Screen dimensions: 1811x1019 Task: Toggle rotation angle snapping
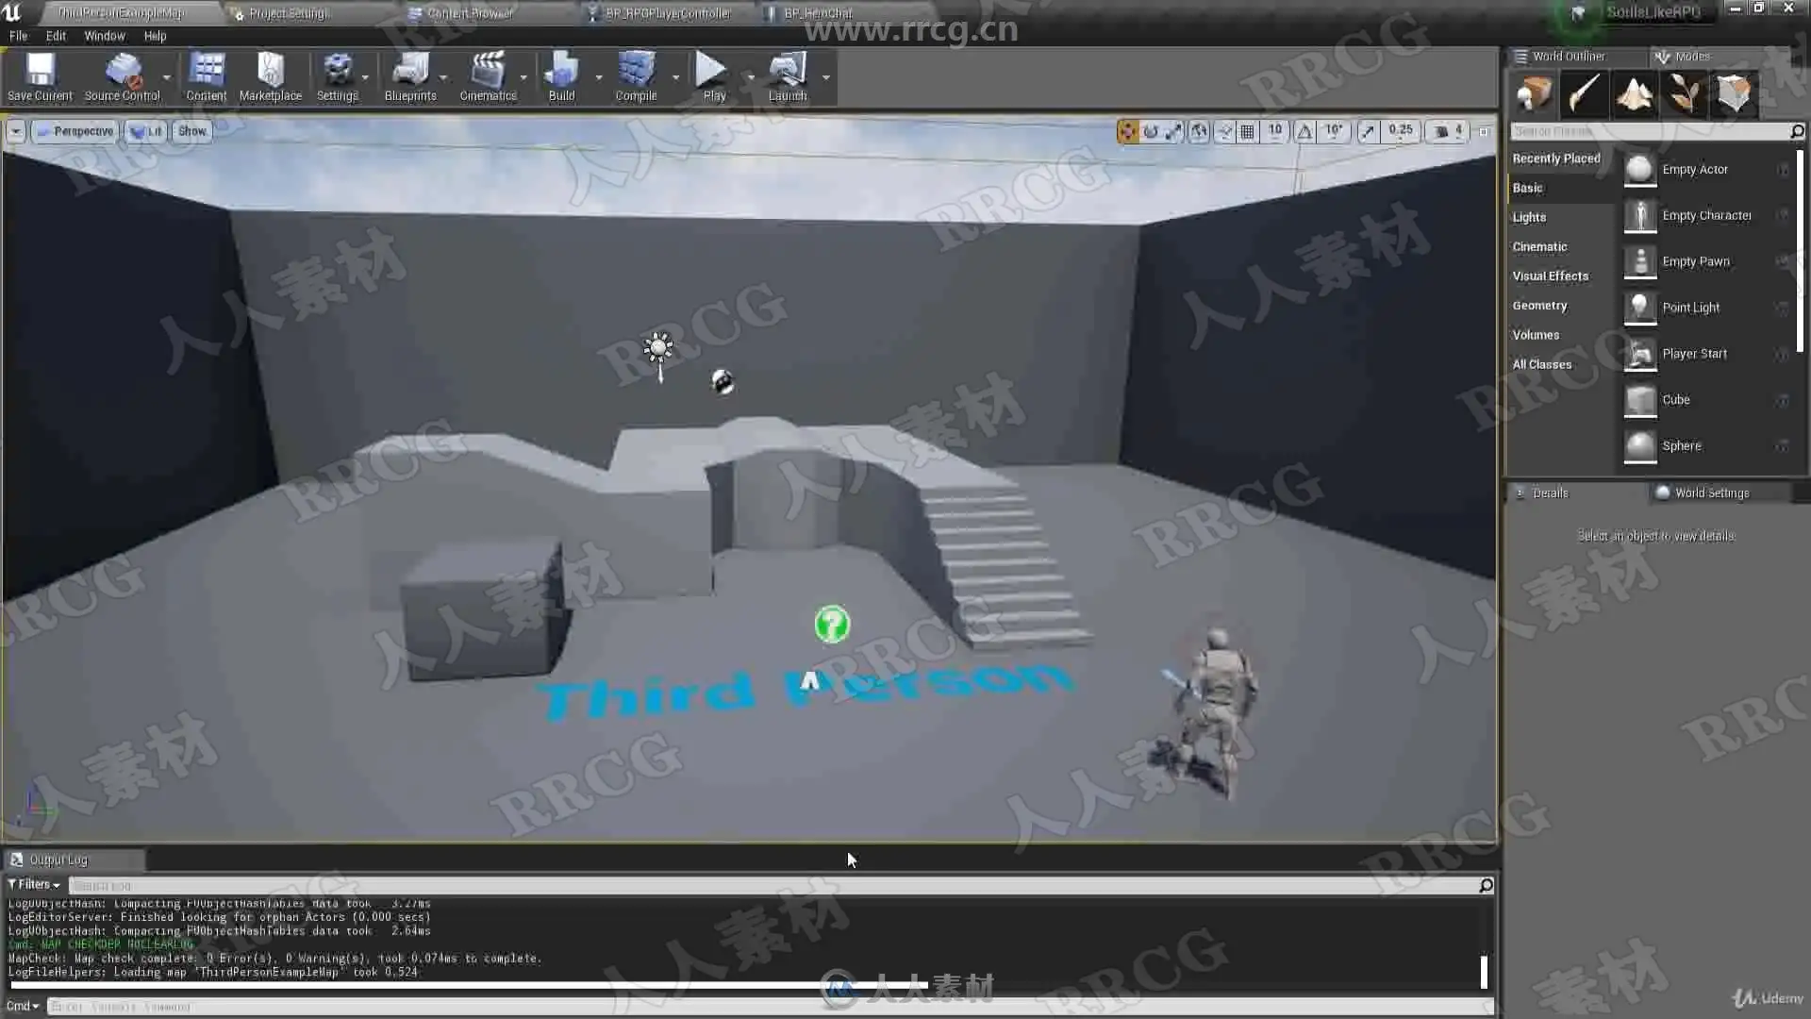point(1304,132)
